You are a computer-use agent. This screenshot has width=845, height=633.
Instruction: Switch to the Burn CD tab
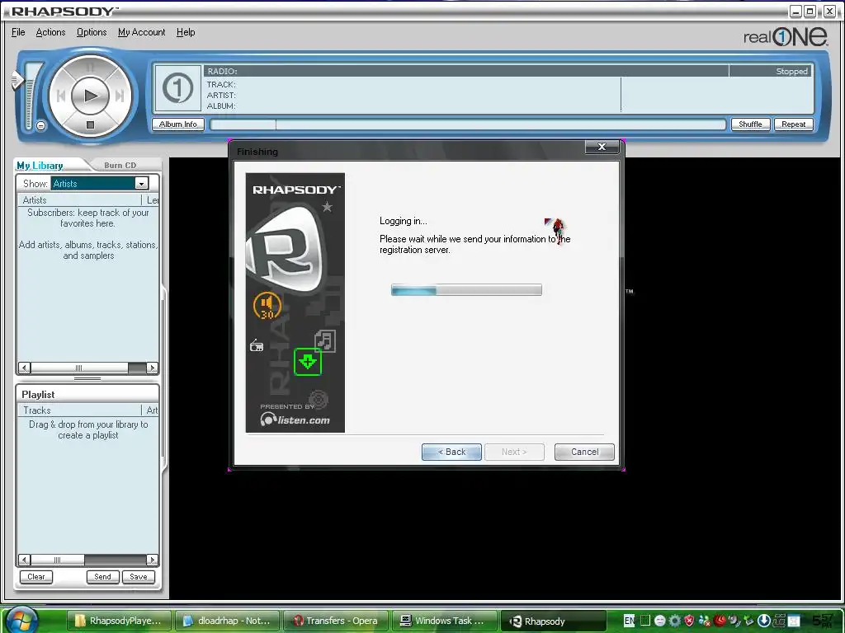pos(120,165)
